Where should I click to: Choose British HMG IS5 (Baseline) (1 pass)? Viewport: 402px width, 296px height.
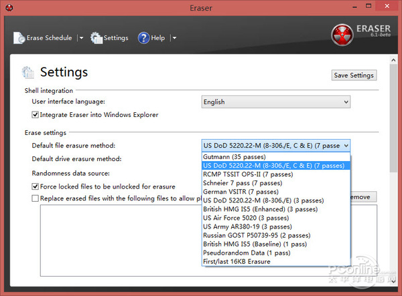pyautogui.click(x=276, y=244)
